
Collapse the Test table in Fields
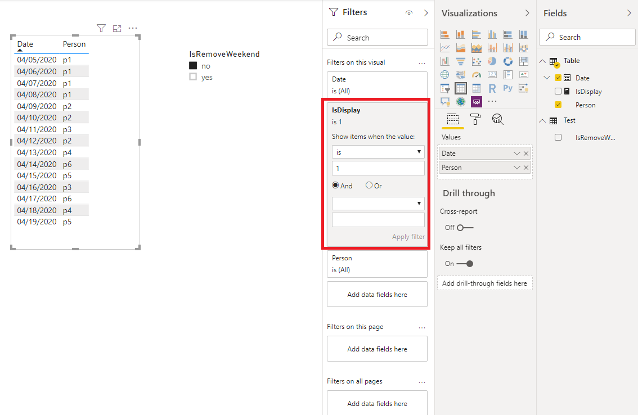click(x=542, y=121)
